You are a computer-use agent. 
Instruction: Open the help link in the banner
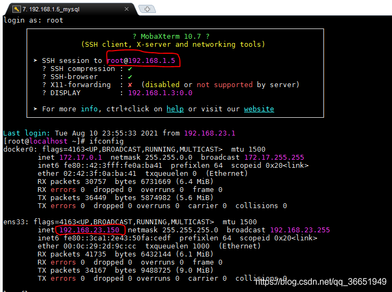coord(175,109)
